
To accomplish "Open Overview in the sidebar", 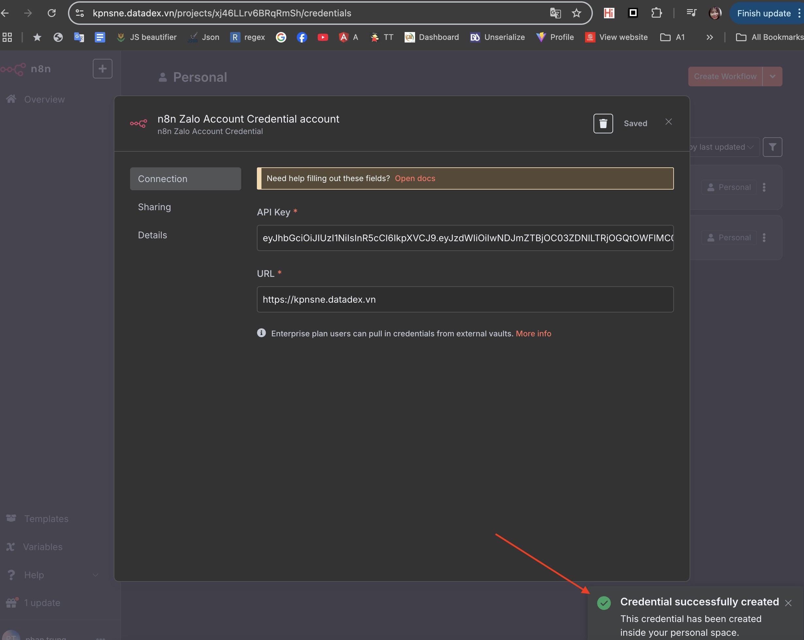I will point(35,99).
